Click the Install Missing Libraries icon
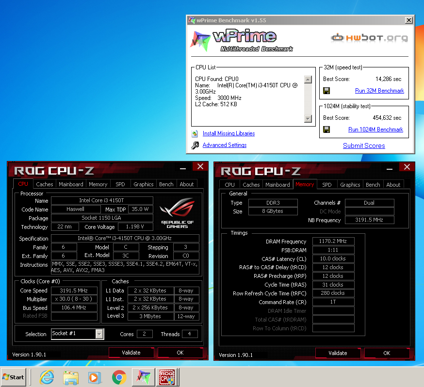 pos(195,133)
